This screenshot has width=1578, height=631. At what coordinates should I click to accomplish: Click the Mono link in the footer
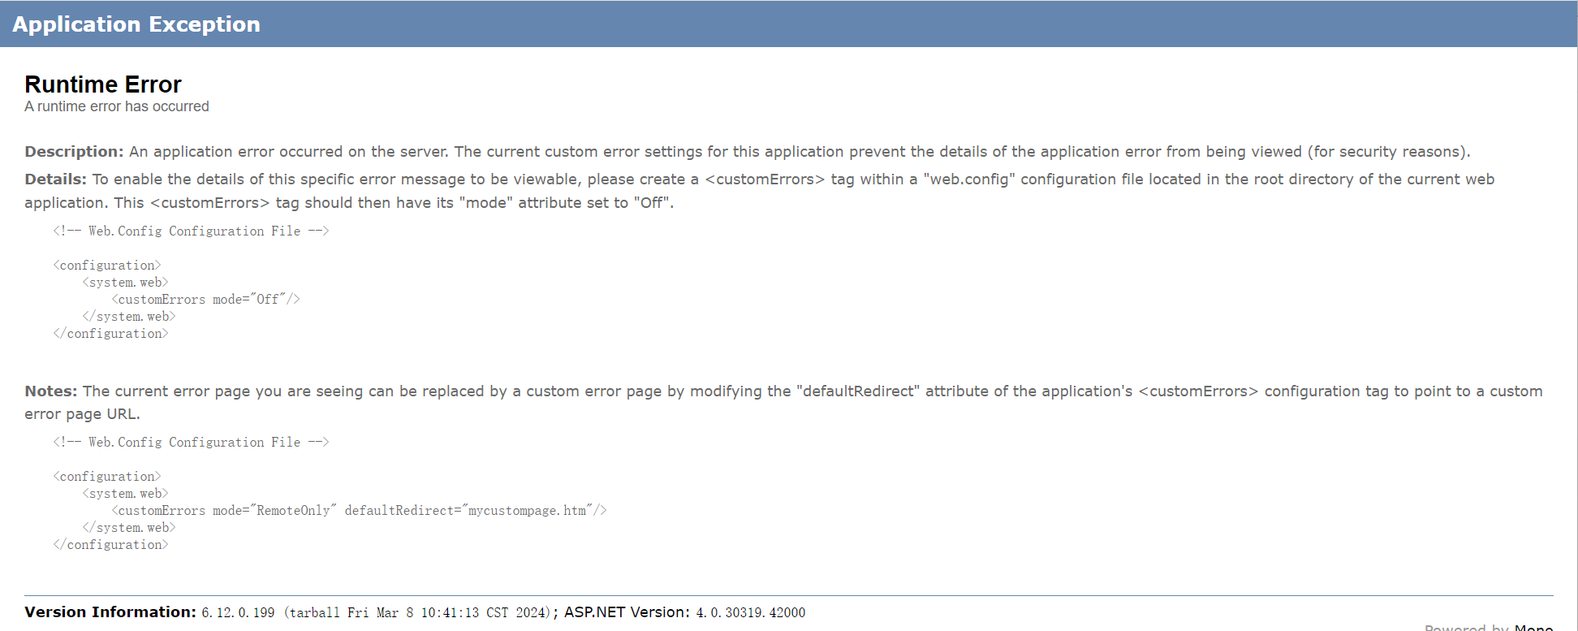pyautogui.click(x=1533, y=627)
